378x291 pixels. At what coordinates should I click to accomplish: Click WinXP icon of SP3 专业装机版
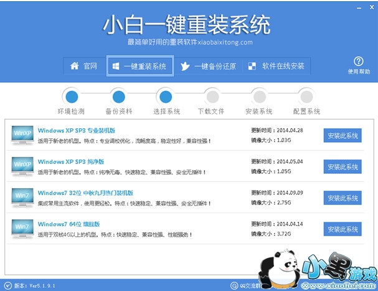(22, 135)
